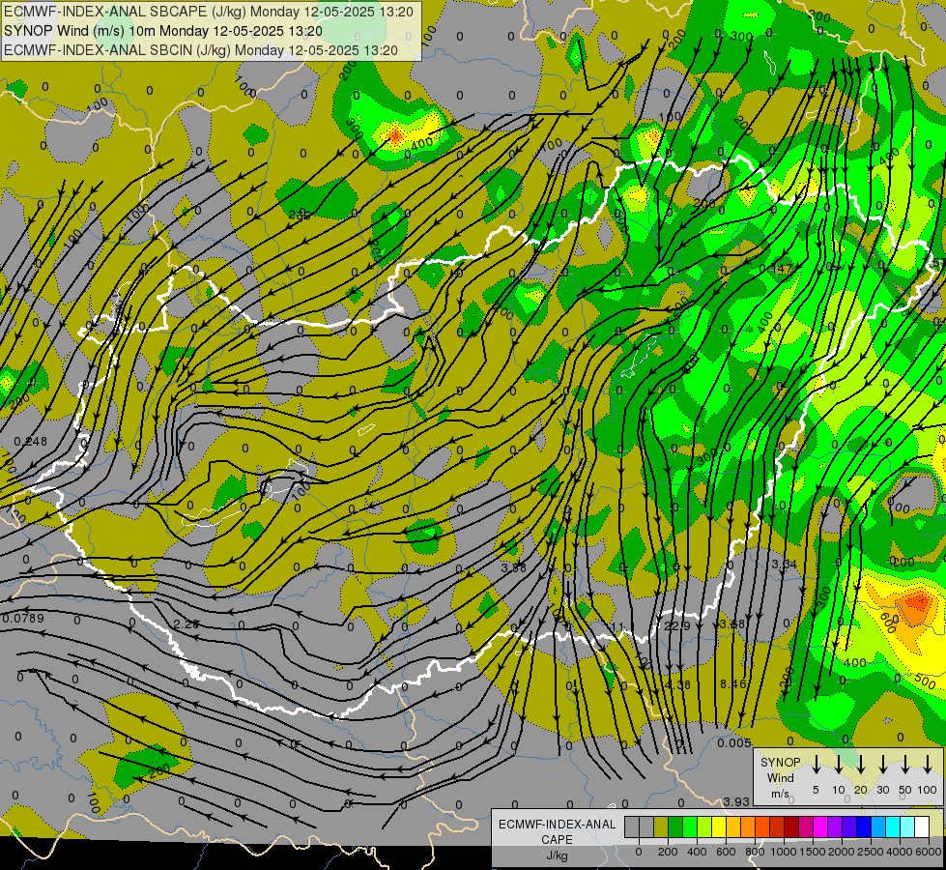The width and height of the screenshot is (946, 870).
Task: Click the '0.0789' value on the map
Action: click(x=23, y=618)
